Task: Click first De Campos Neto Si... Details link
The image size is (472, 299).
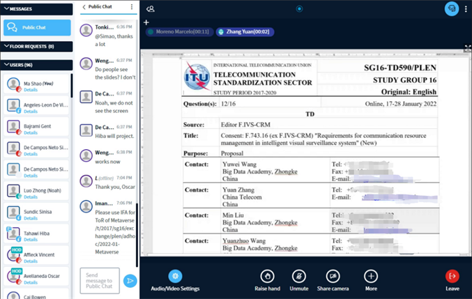Action: pos(31,154)
